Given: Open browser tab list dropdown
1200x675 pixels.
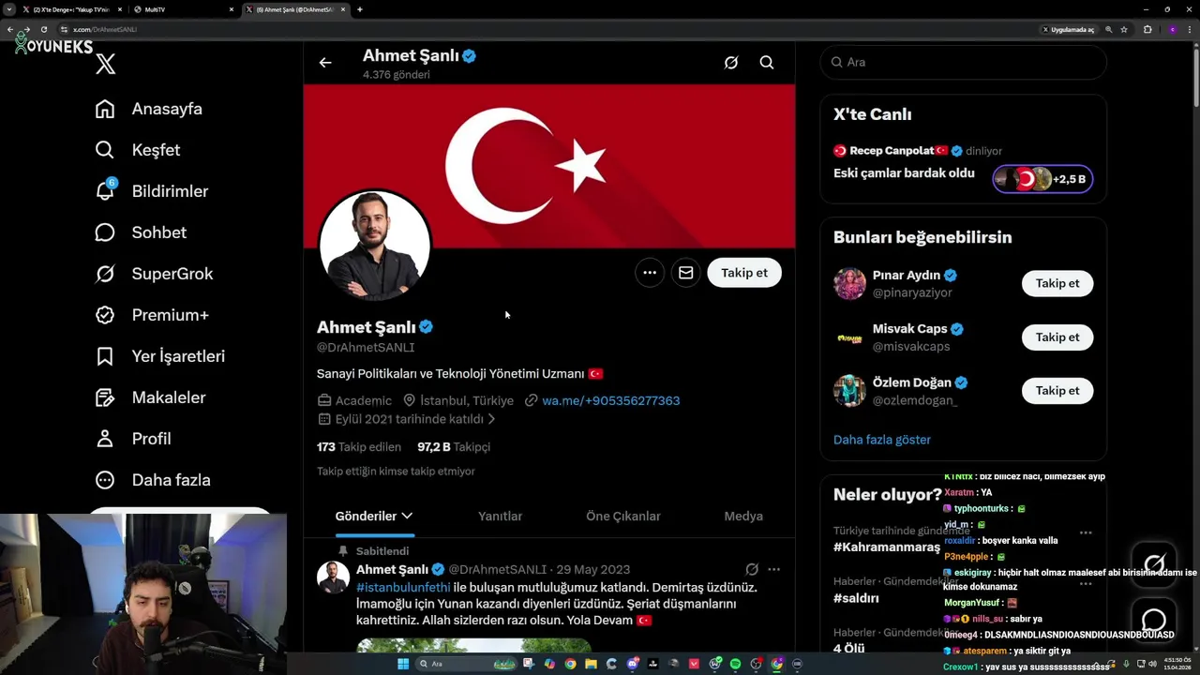Looking at the screenshot, I should point(8,9).
